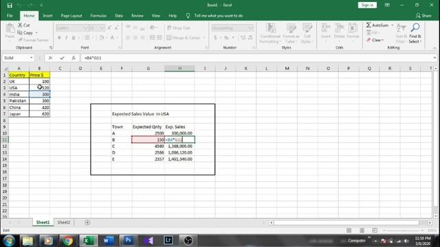Open Sort & Filter tool
Viewport: 440px width, 247px height.
tap(401, 33)
